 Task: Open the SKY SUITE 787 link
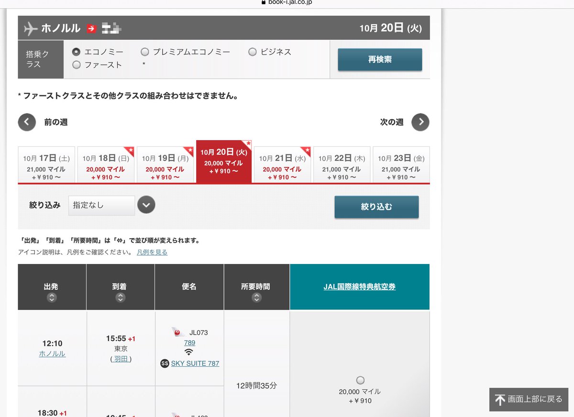point(195,363)
